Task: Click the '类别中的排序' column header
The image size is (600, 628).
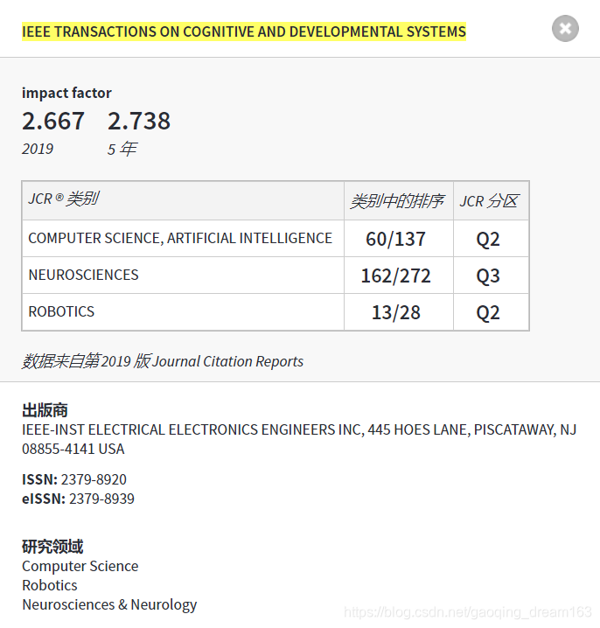Action: [x=399, y=200]
